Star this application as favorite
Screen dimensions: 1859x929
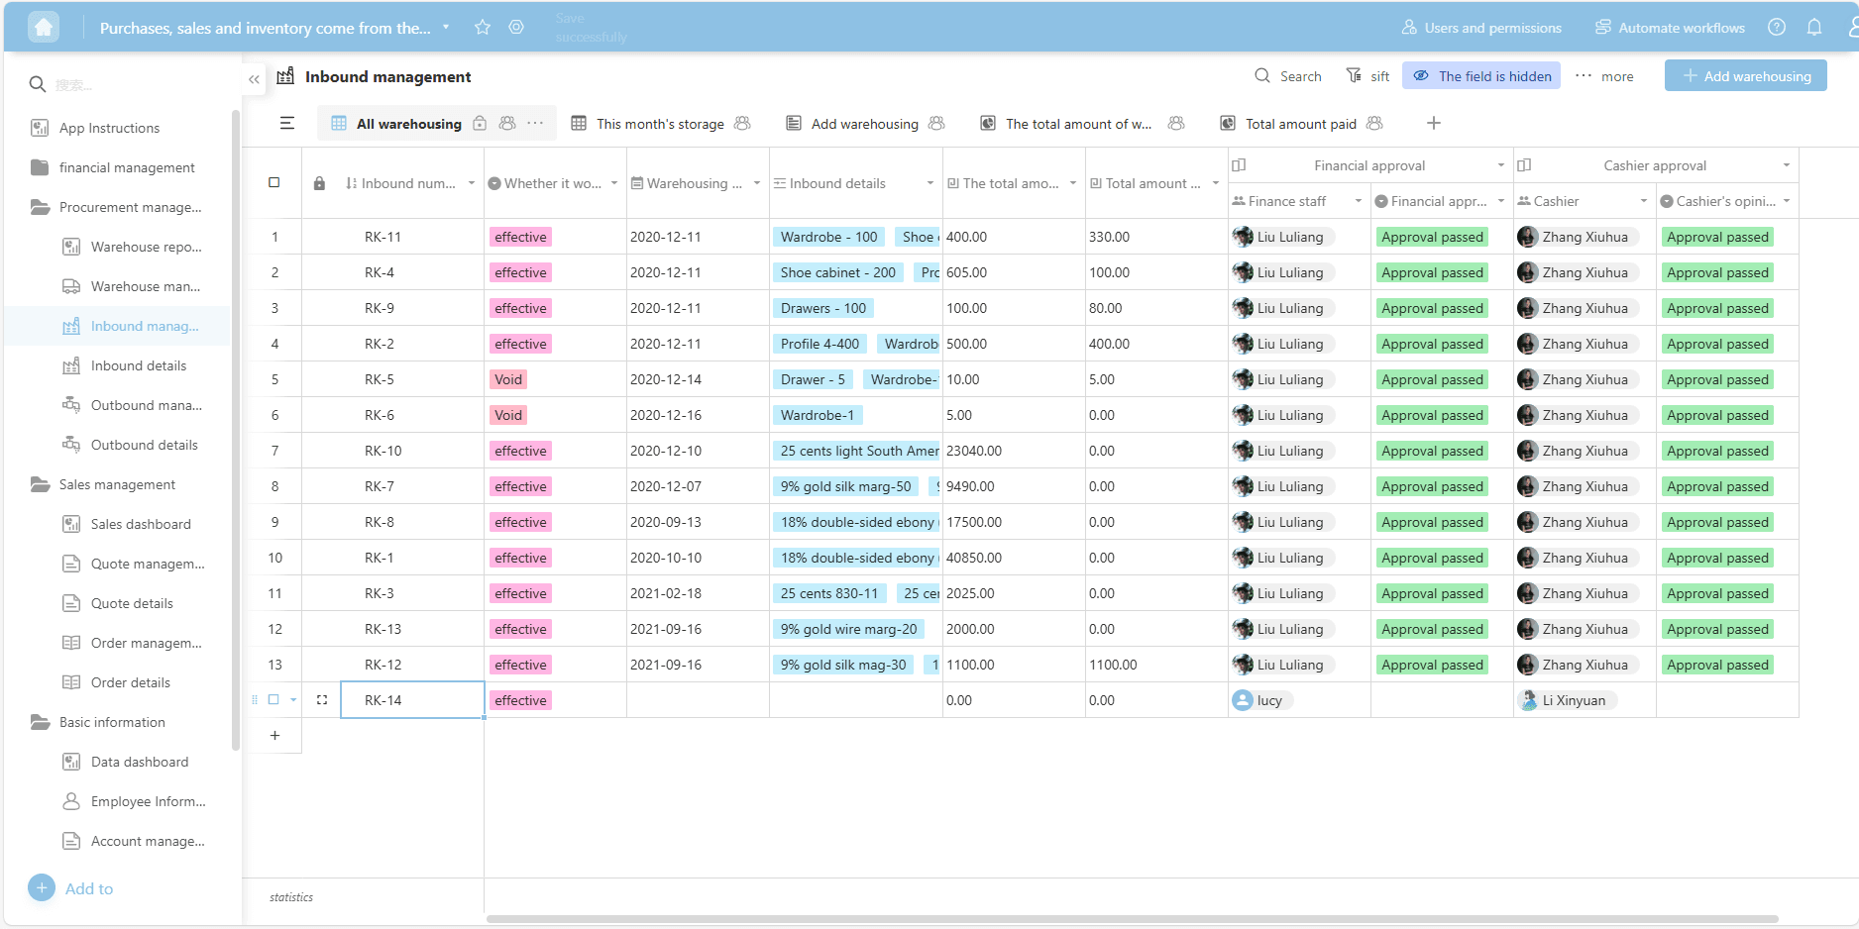[x=483, y=28]
